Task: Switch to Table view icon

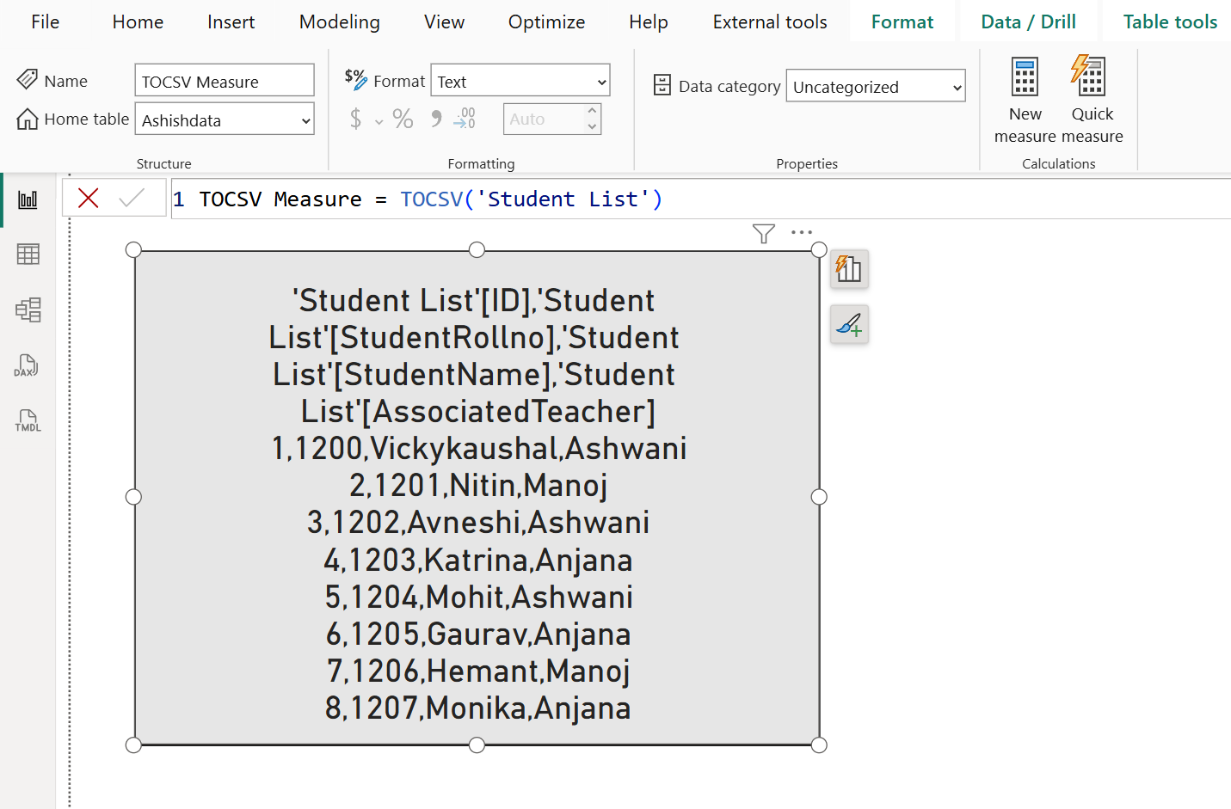Action: (x=28, y=254)
